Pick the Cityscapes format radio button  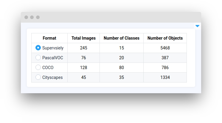click(38, 77)
